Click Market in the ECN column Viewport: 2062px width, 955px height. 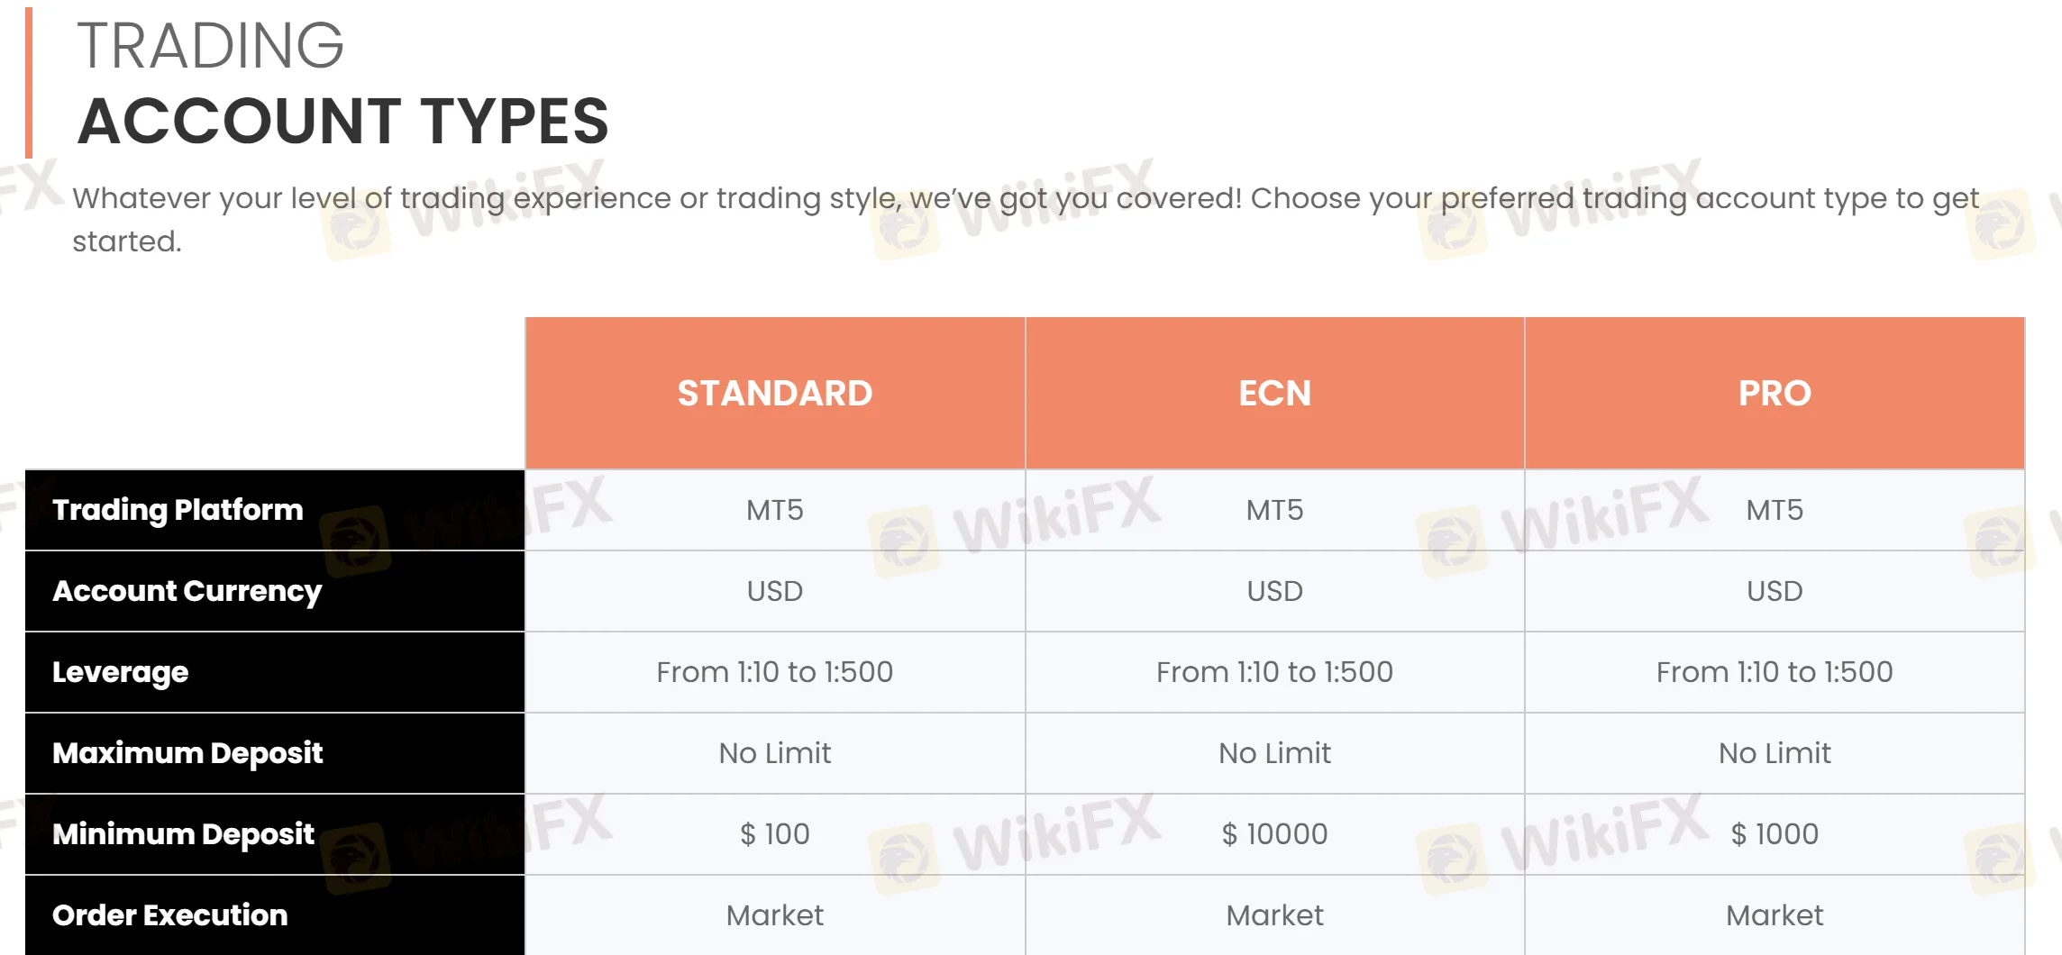pos(1274,915)
